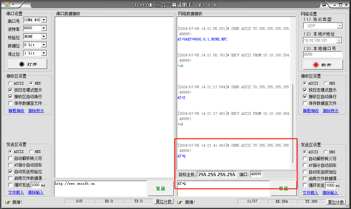This screenshot has height=209, width=351.
Task: Enable AT指令自动回车 in network send settings
Action: coord(305,165)
